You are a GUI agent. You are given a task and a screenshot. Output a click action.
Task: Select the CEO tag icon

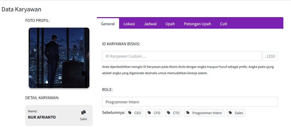click(130, 113)
